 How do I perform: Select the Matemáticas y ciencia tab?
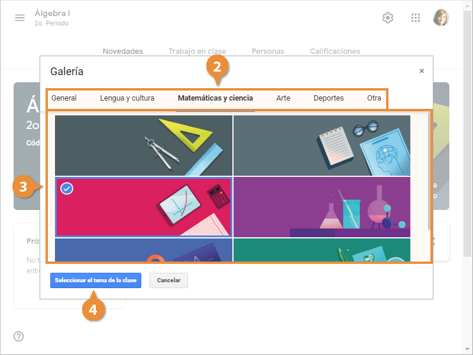tap(215, 98)
